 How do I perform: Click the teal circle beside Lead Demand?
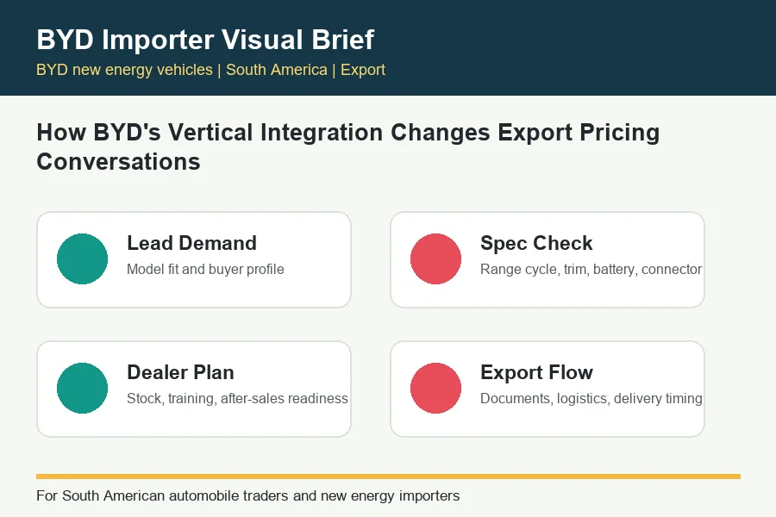point(82,258)
